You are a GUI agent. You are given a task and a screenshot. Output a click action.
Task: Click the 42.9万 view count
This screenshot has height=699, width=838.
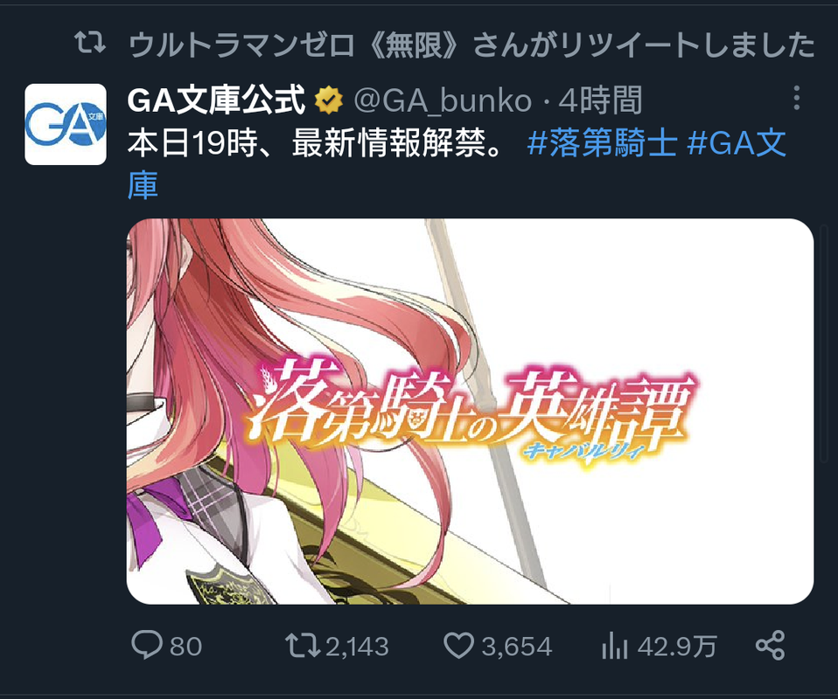[676, 646]
